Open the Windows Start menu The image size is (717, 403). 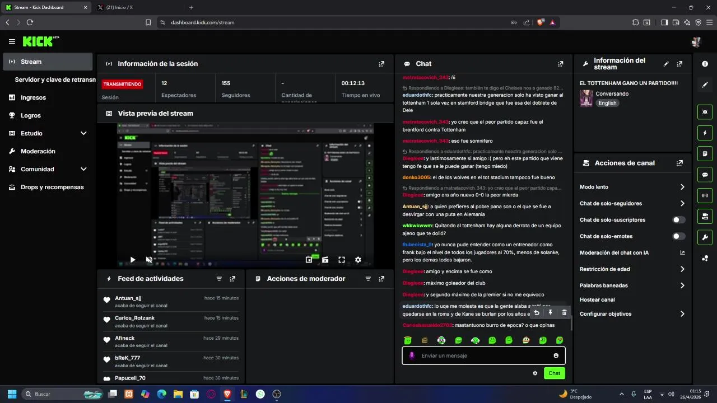point(12,394)
